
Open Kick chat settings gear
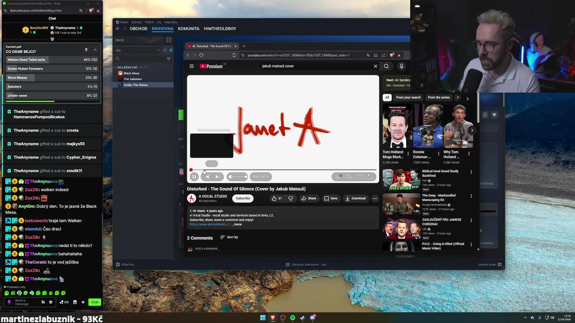[83, 302]
